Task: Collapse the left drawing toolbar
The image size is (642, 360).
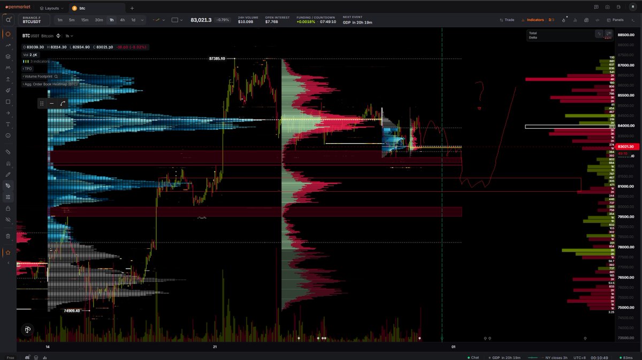Action: (8, 263)
